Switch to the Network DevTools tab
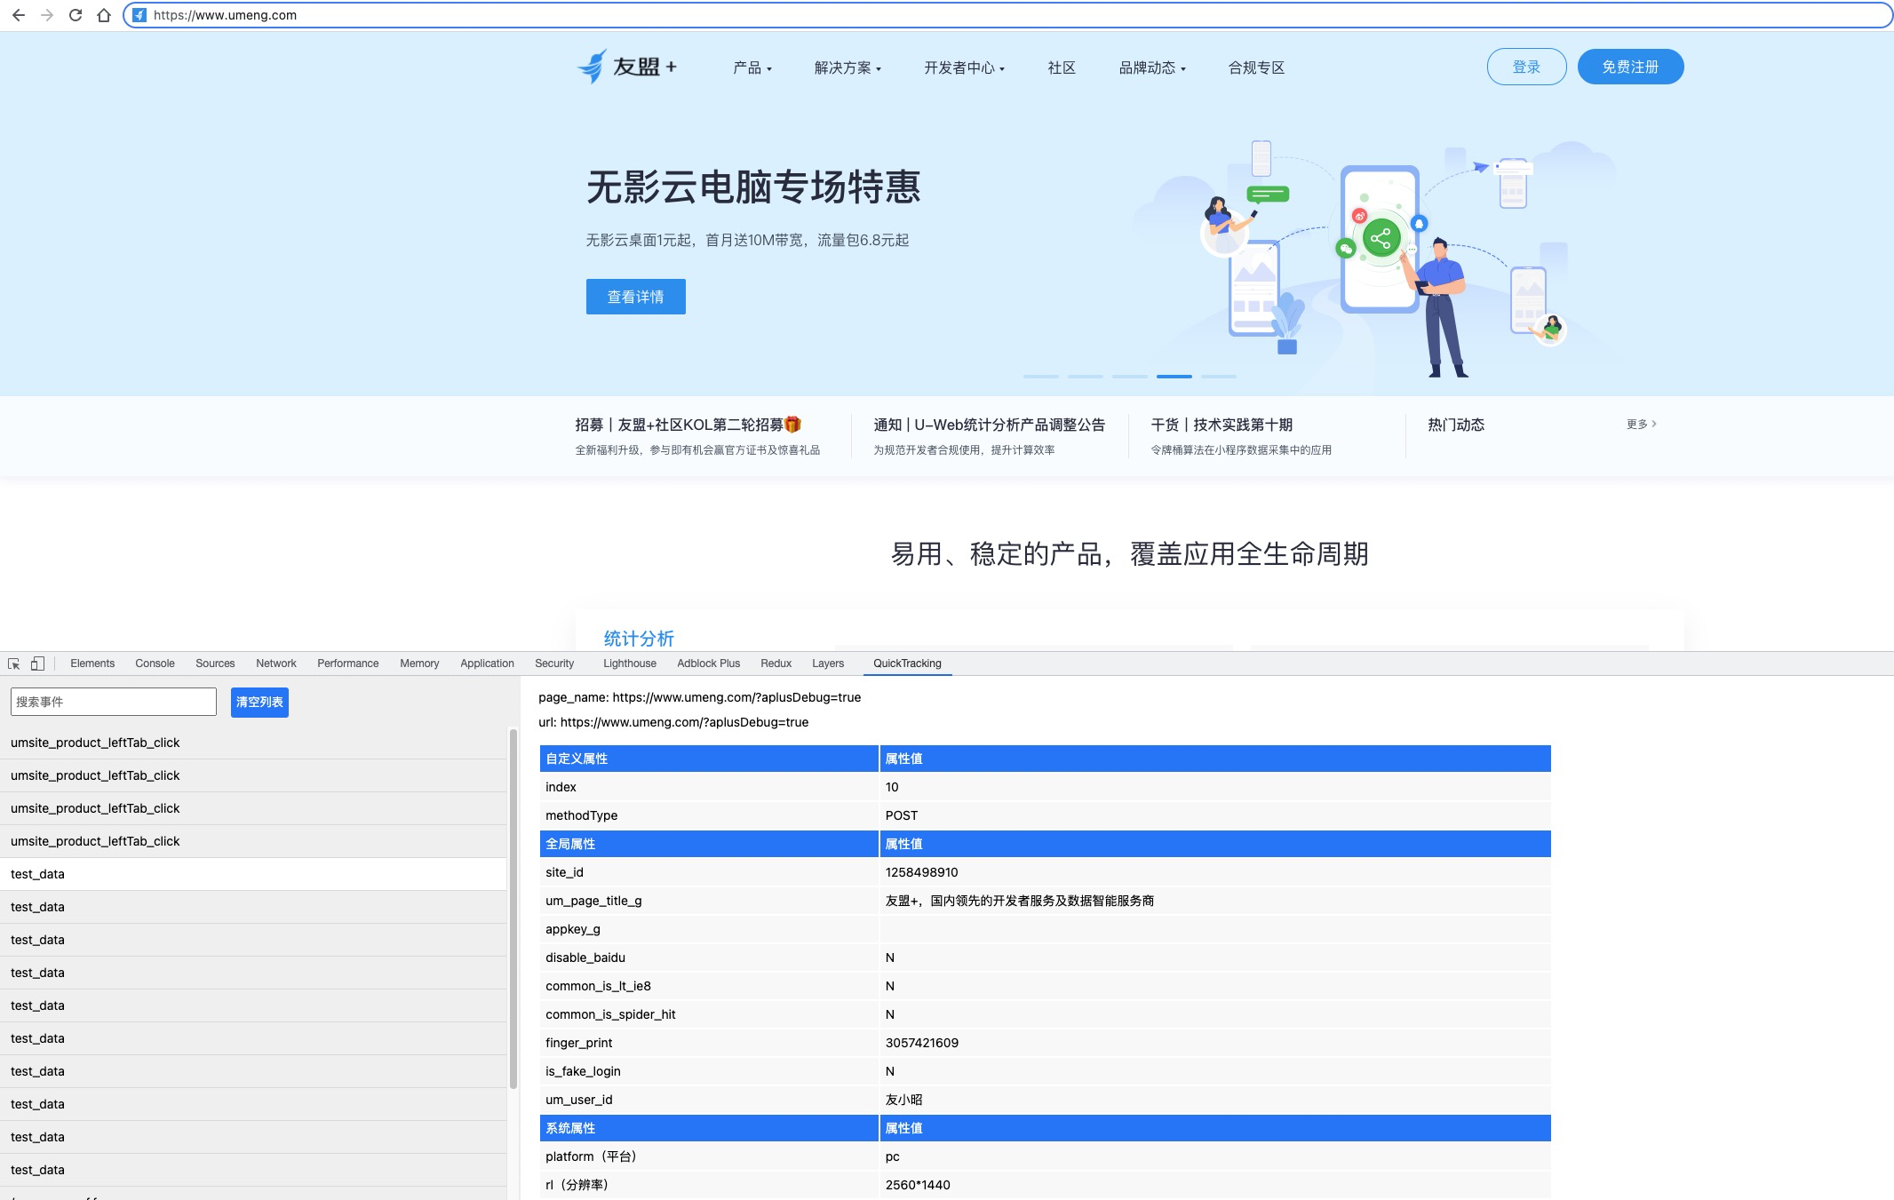The width and height of the screenshot is (1894, 1200). click(276, 664)
